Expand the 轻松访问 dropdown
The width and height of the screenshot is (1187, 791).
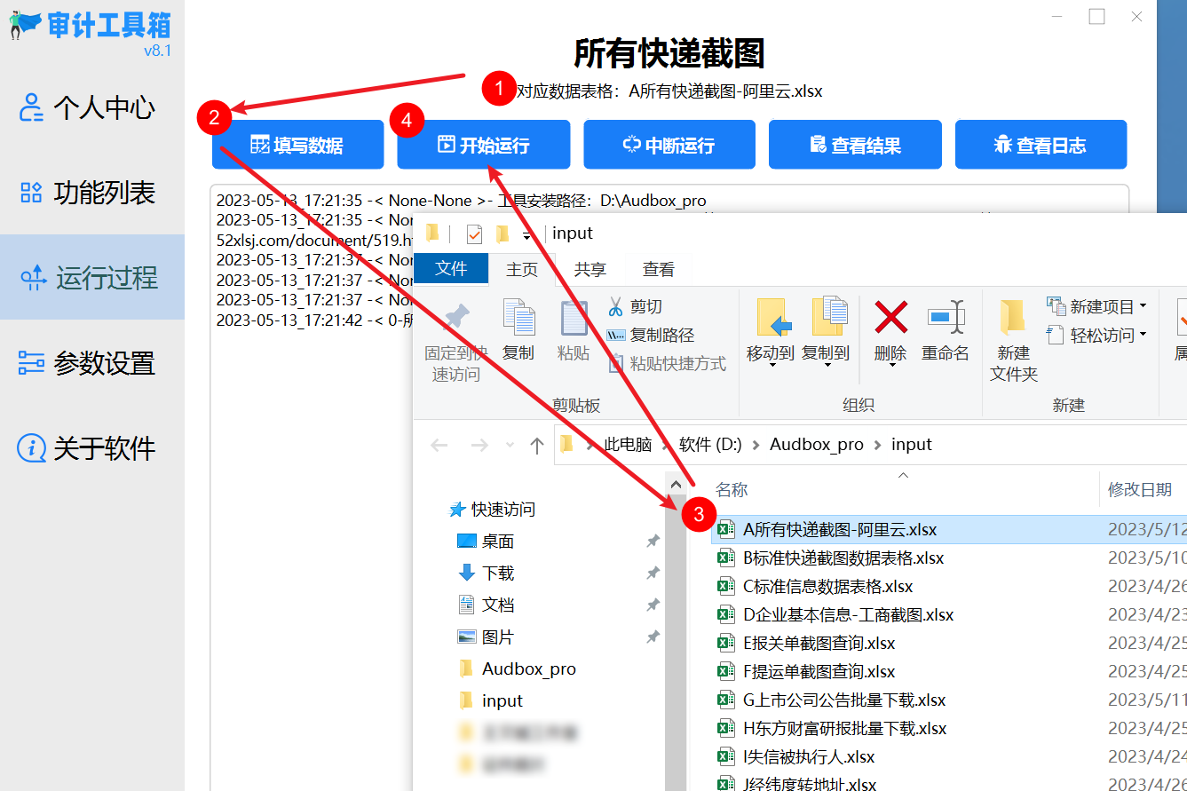[1143, 333]
